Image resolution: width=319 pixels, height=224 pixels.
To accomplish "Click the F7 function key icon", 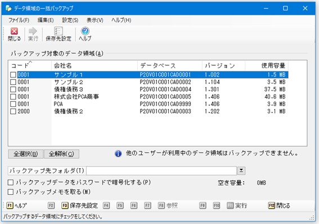I will click(147, 205).
